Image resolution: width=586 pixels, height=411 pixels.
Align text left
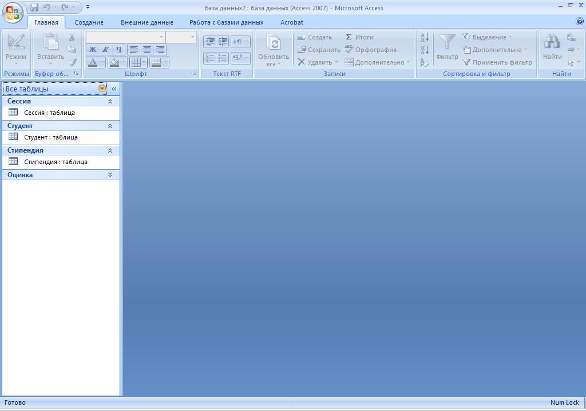pos(133,50)
